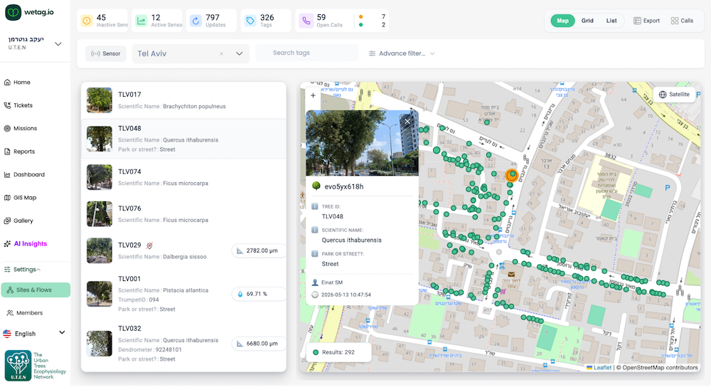711x387 pixels.
Task: Click the Members people icon
Action: pos(10,313)
